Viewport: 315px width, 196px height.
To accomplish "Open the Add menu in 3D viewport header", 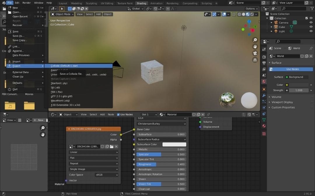I will pyautogui.click(x=98, y=14).
